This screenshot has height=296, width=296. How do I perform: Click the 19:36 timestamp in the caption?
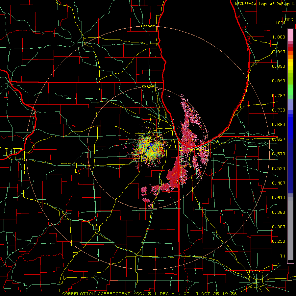click(x=230, y=294)
